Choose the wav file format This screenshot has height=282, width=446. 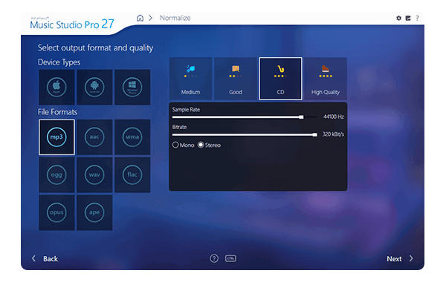tap(94, 174)
